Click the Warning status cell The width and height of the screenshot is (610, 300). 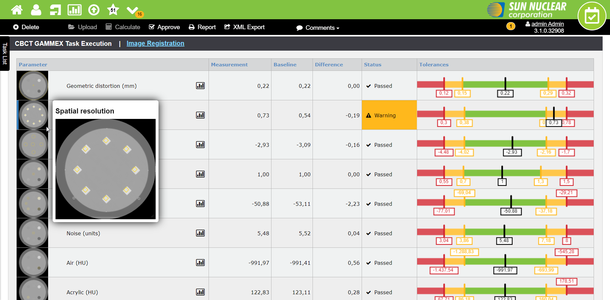point(389,115)
